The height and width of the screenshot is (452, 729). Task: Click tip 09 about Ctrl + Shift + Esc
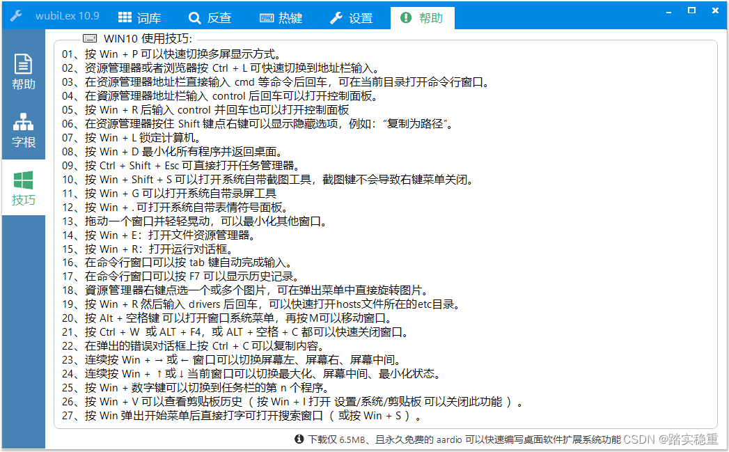pos(181,166)
